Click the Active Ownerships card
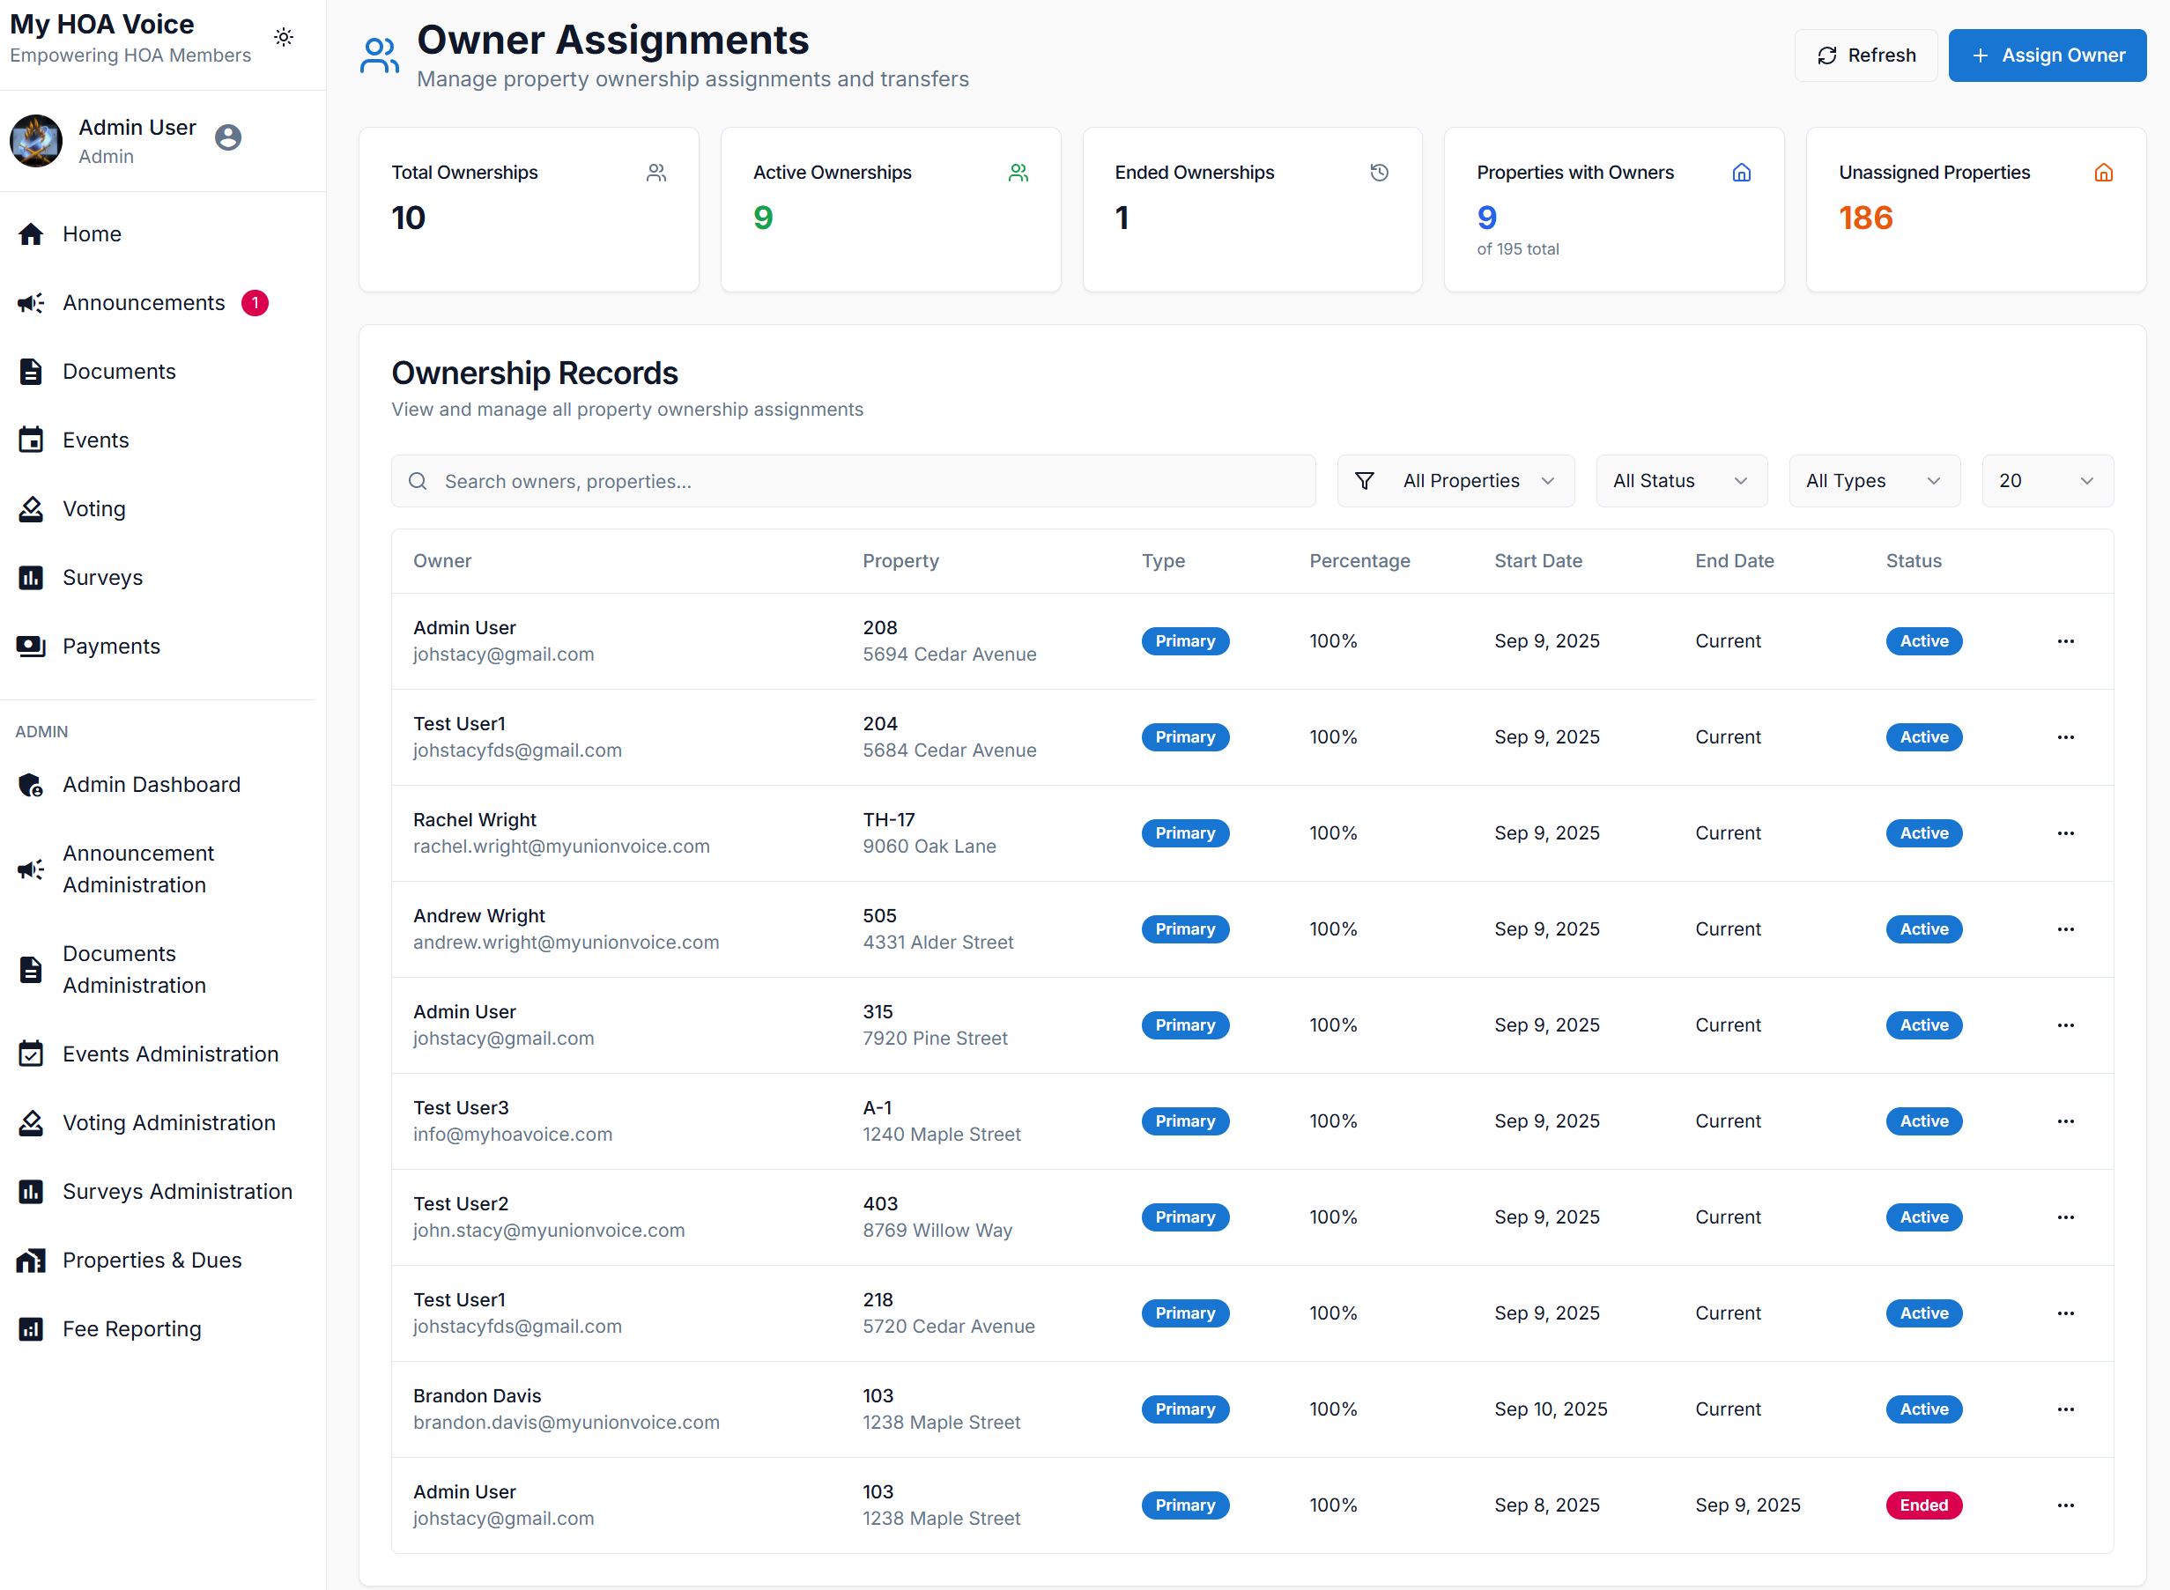 (891, 210)
